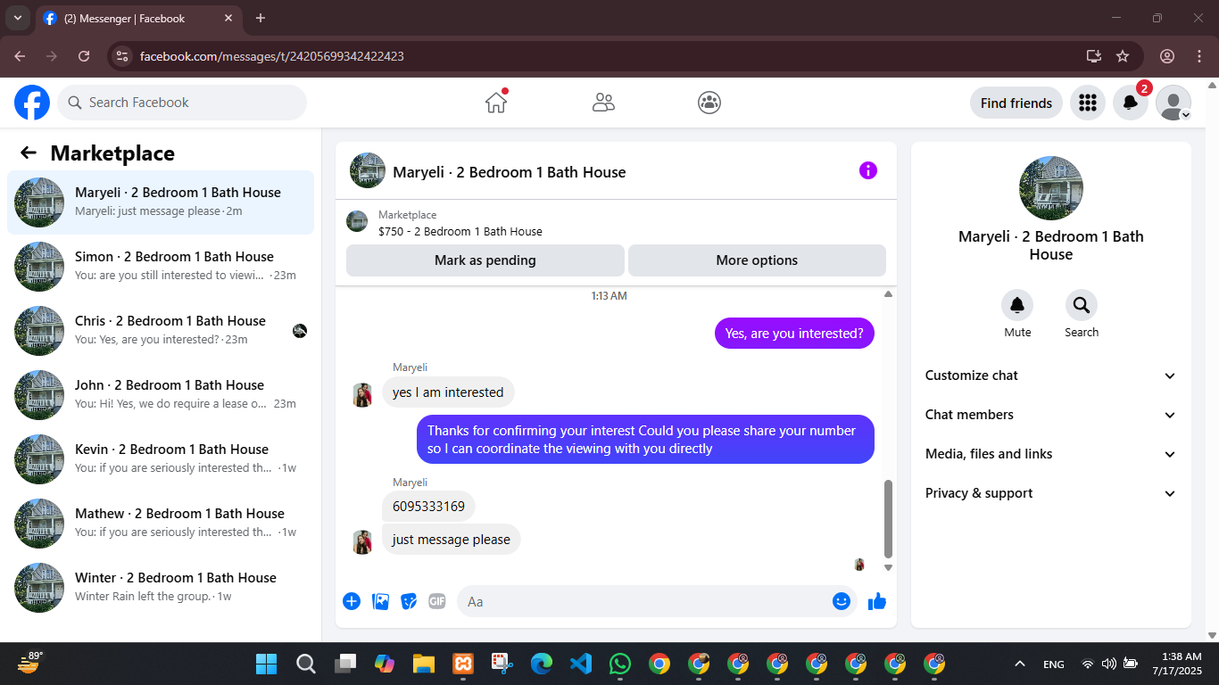View site information icon in address bar
1219x685 pixels.
[x=123, y=56]
